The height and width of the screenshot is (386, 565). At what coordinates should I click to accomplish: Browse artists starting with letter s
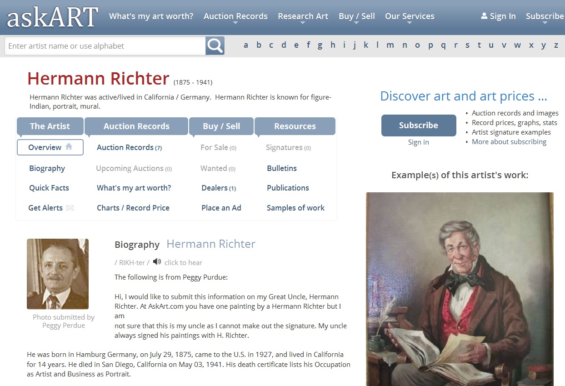(467, 45)
